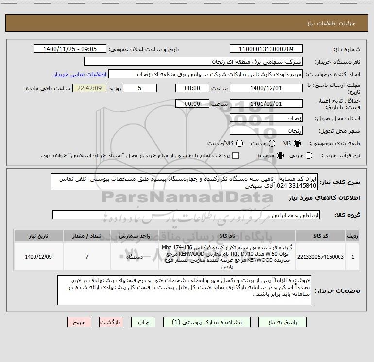Click the نام کالا column header
This screenshot has width=374, height=362.
pos(227,236)
